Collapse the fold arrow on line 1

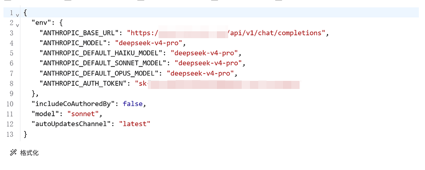18,16
